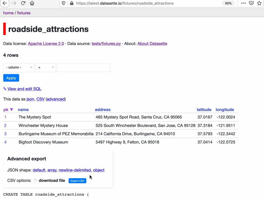Expand the column filter dropdown
The height and width of the screenshot is (199, 264).
pyautogui.click(x=19, y=68)
